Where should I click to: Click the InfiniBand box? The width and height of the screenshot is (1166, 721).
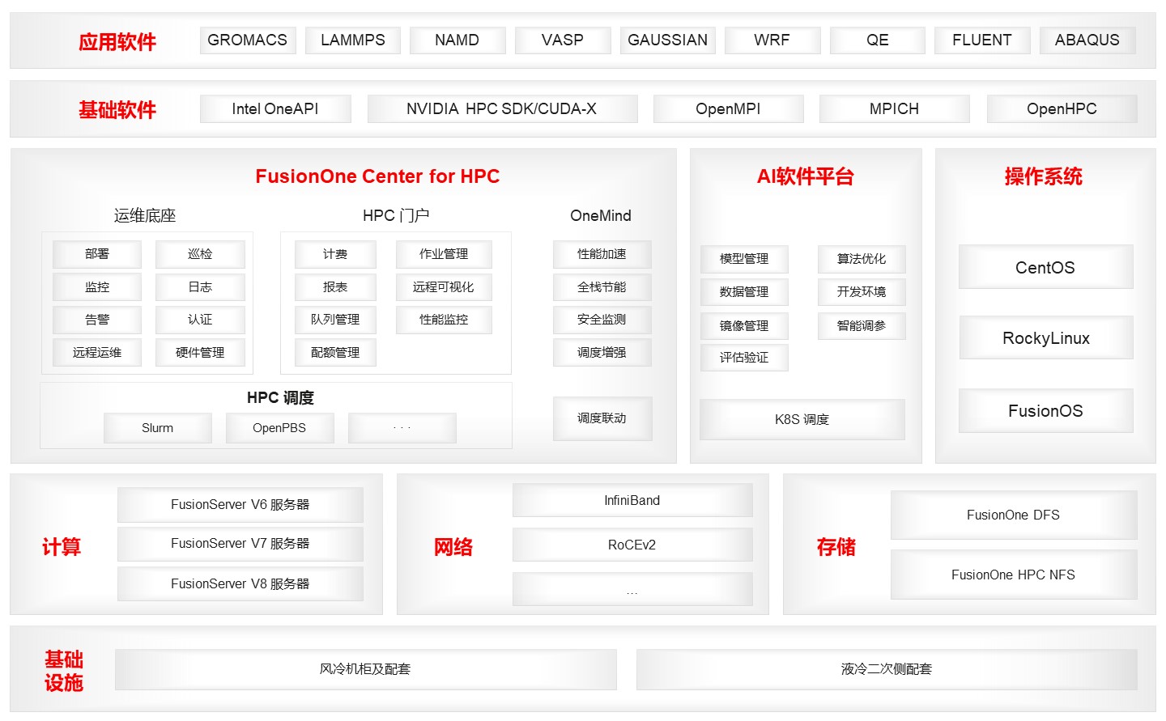pos(632,500)
